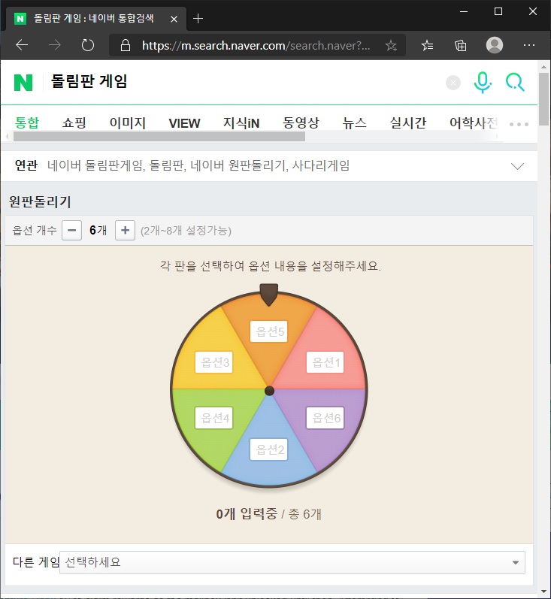The width and height of the screenshot is (551, 599).
Task: Click the 옵션2 field on blue segment
Action: (268, 449)
